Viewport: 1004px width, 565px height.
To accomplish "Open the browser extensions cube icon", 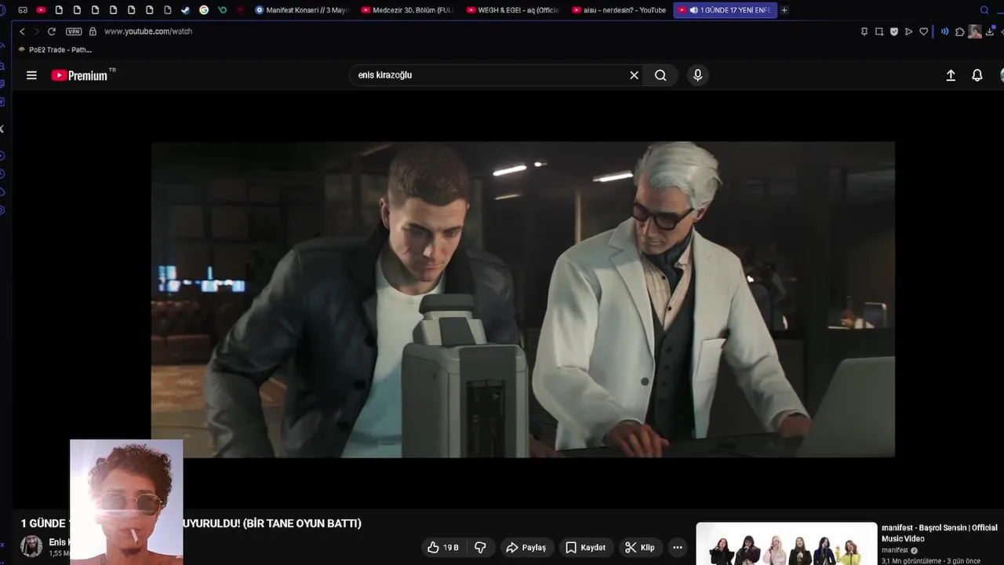I will 959,31.
